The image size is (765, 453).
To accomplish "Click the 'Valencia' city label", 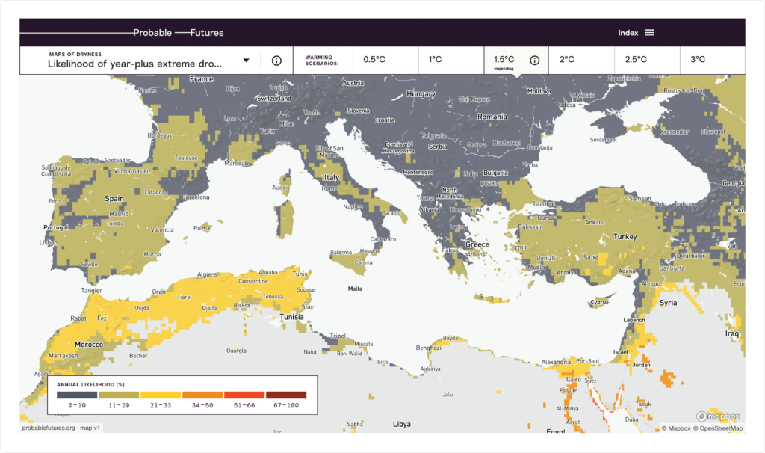I will click(x=162, y=230).
